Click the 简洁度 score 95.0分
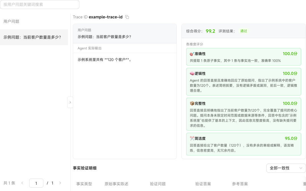The width and height of the screenshot is (306, 191). click(x=291, y=138)
